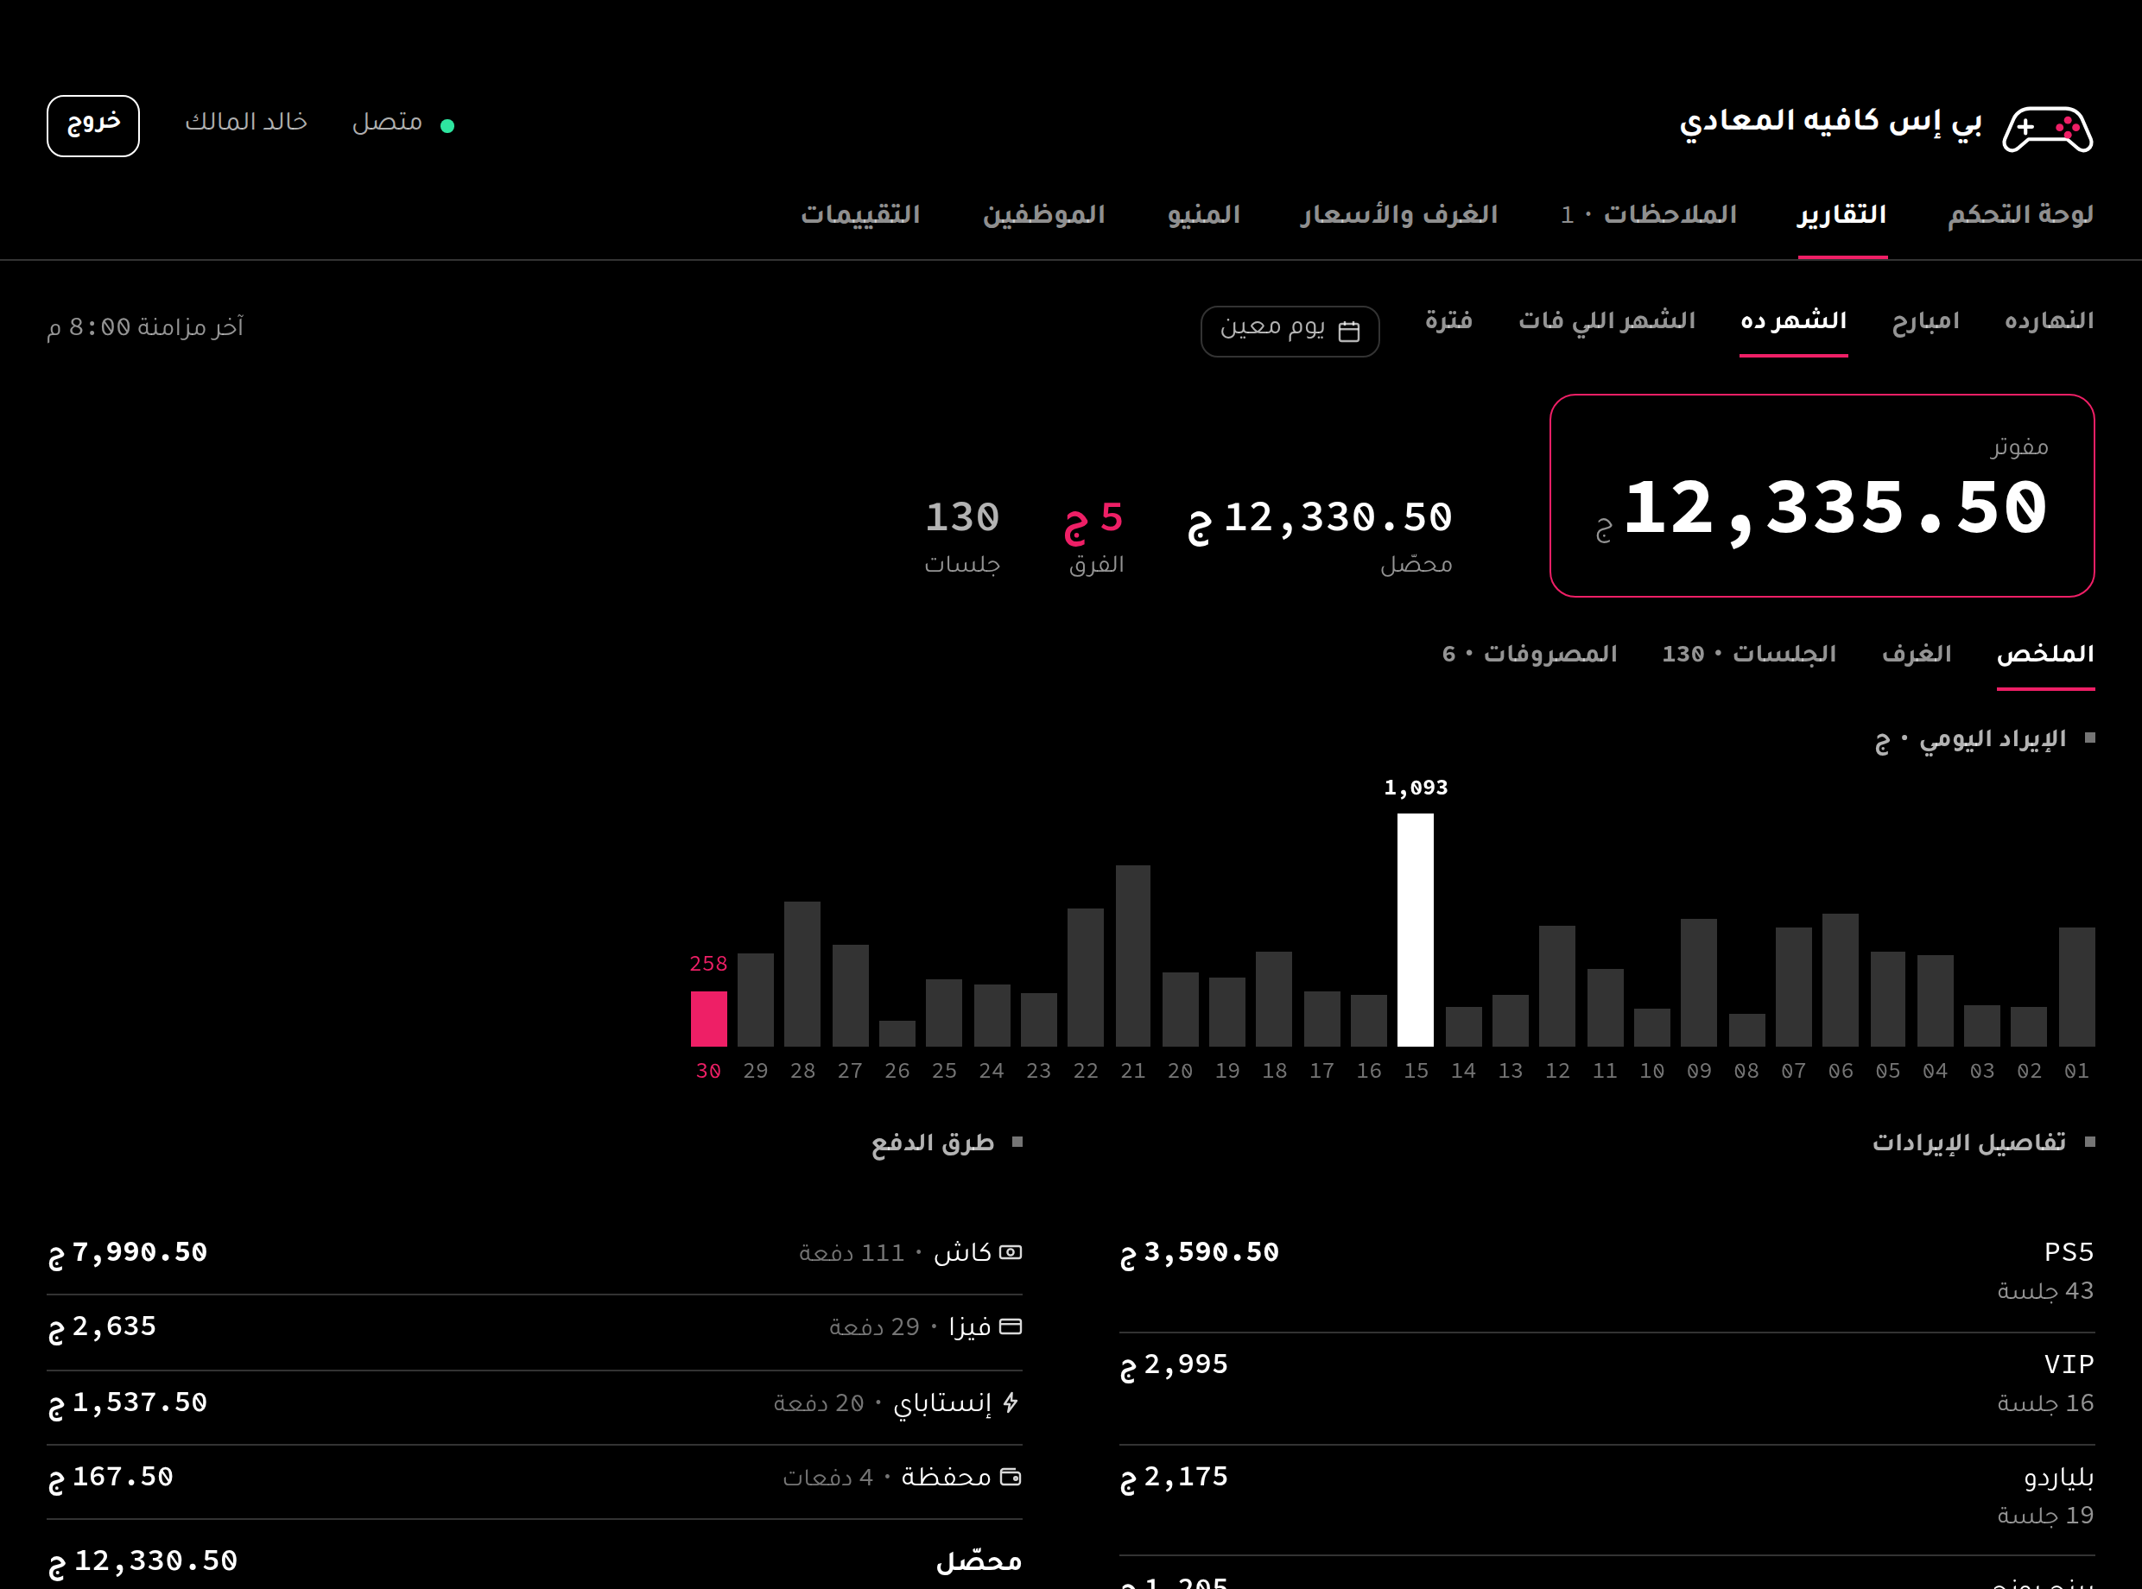Click the white day 15 chart bar
2142x1589 pixels.
pos(1415,930)
